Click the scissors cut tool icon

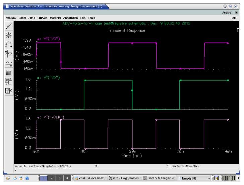(8, 91)
